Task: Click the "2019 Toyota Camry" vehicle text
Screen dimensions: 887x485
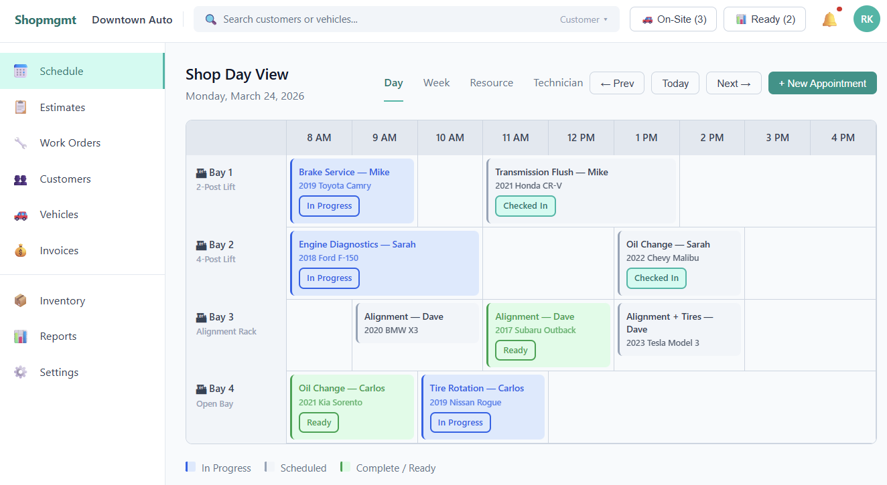Action: pyautogui.click(x=335, y=186)
